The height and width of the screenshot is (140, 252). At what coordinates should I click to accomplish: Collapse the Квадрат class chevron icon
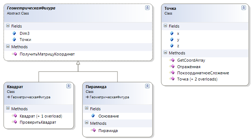[69, 86]
